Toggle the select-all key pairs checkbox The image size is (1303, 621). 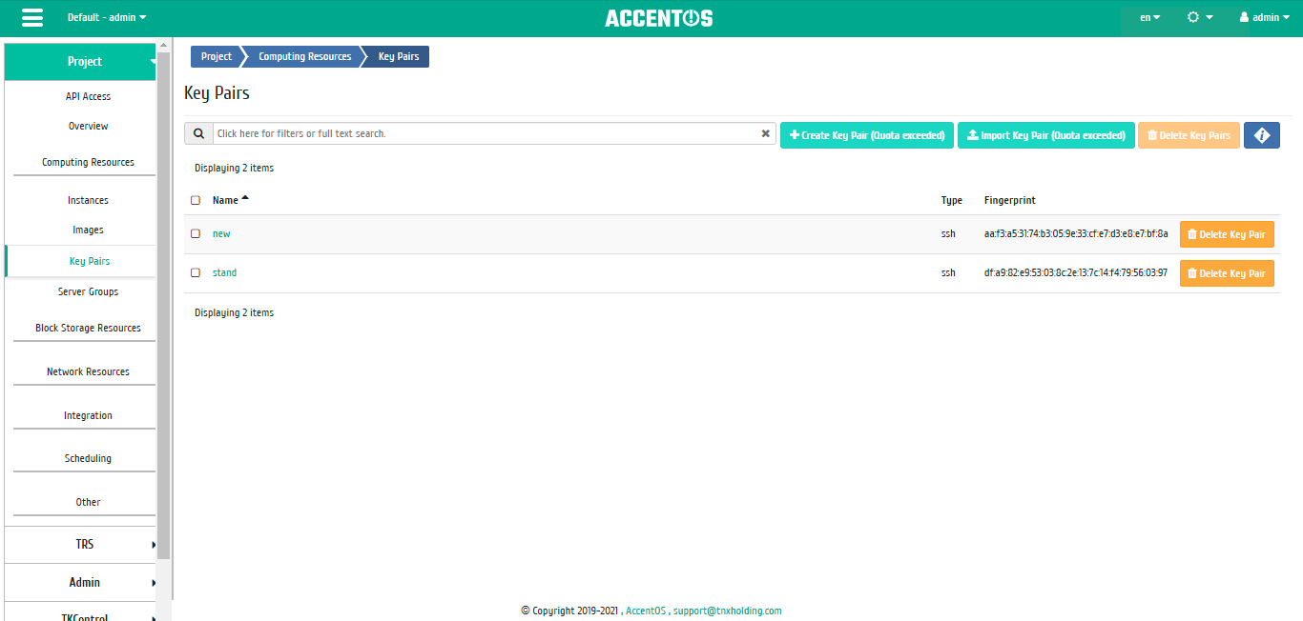coord(196,200)
